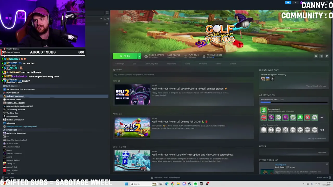Open the Bumper Station news thumbnail
The width and height of the screenshot is (333, 187).
coord(132,95)
